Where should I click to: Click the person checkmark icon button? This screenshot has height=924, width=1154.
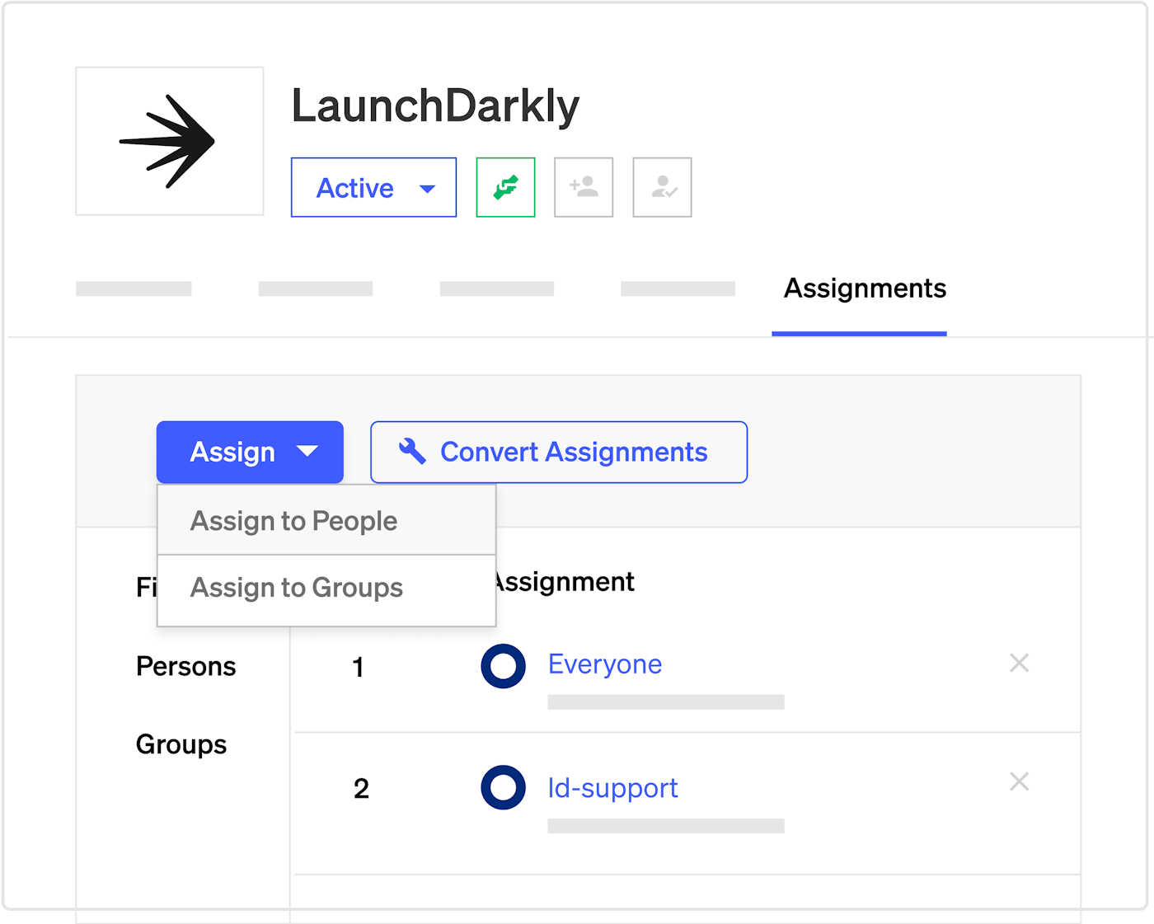coord(662,188)
